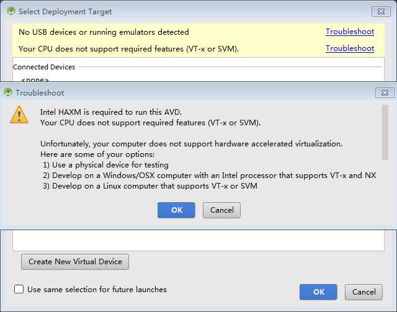Image resolution: width=397 pixels, height=312 pixels.
Task: Click Android Studio icon in Troubleshoot title bar
Action: coord(8,92)
